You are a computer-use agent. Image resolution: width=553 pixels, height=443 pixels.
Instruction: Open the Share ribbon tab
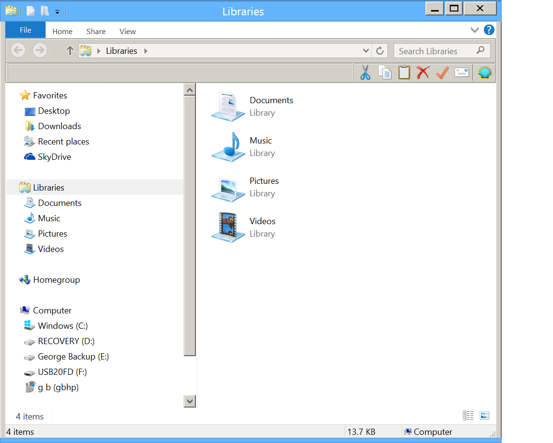click(x=96, y=31)
